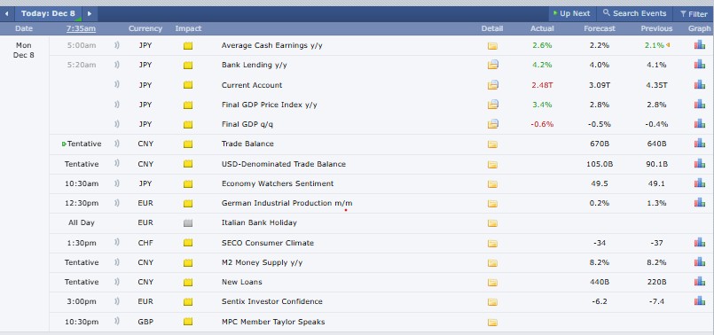This screenshot has width=714, height=335.
Task: Show graph for SECO Consumer Climate
Action: click(700, 242)
